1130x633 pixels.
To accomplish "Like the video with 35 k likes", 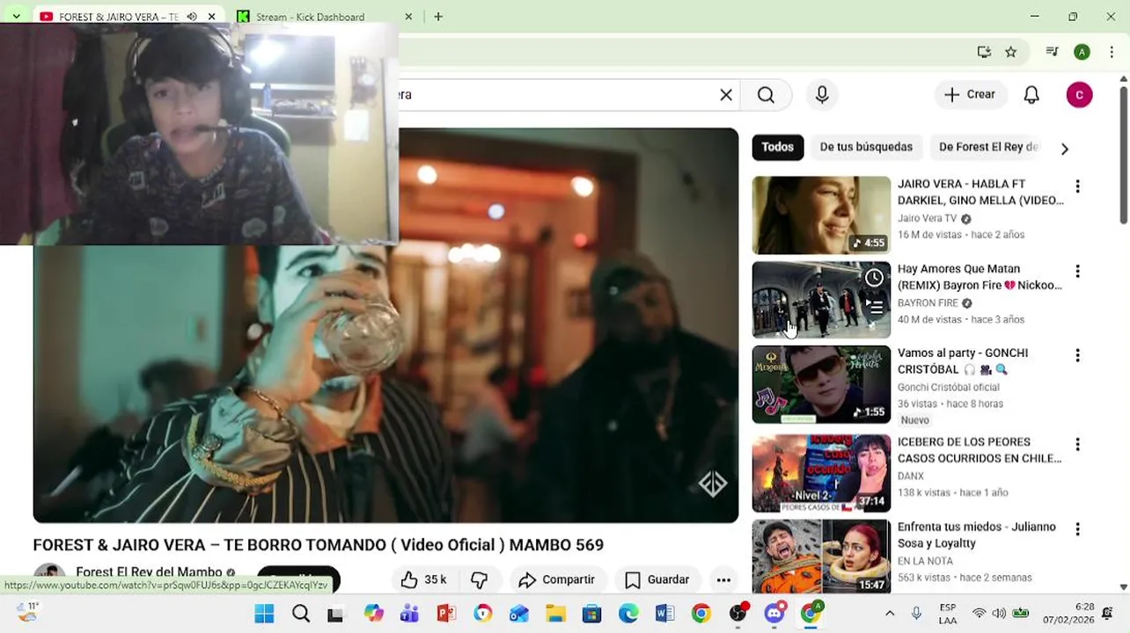I will click(423, 579).
